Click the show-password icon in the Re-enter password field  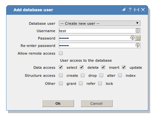(x=138, y=45)
